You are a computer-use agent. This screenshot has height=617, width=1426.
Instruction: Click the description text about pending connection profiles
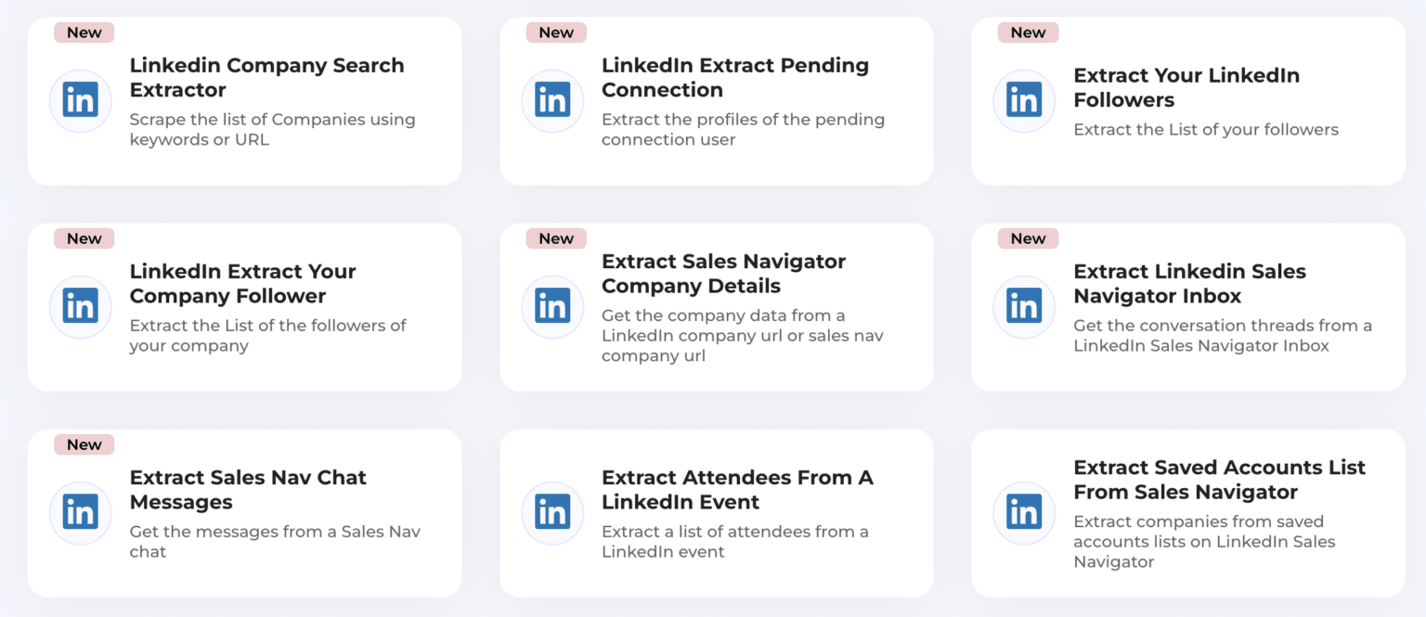pos(743,129)
